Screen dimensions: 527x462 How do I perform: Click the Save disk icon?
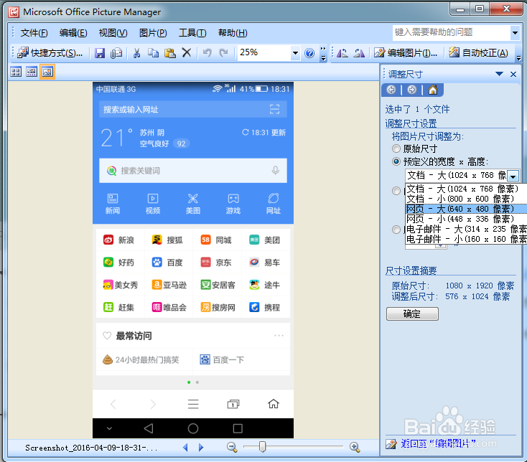[x=100, y=53]
